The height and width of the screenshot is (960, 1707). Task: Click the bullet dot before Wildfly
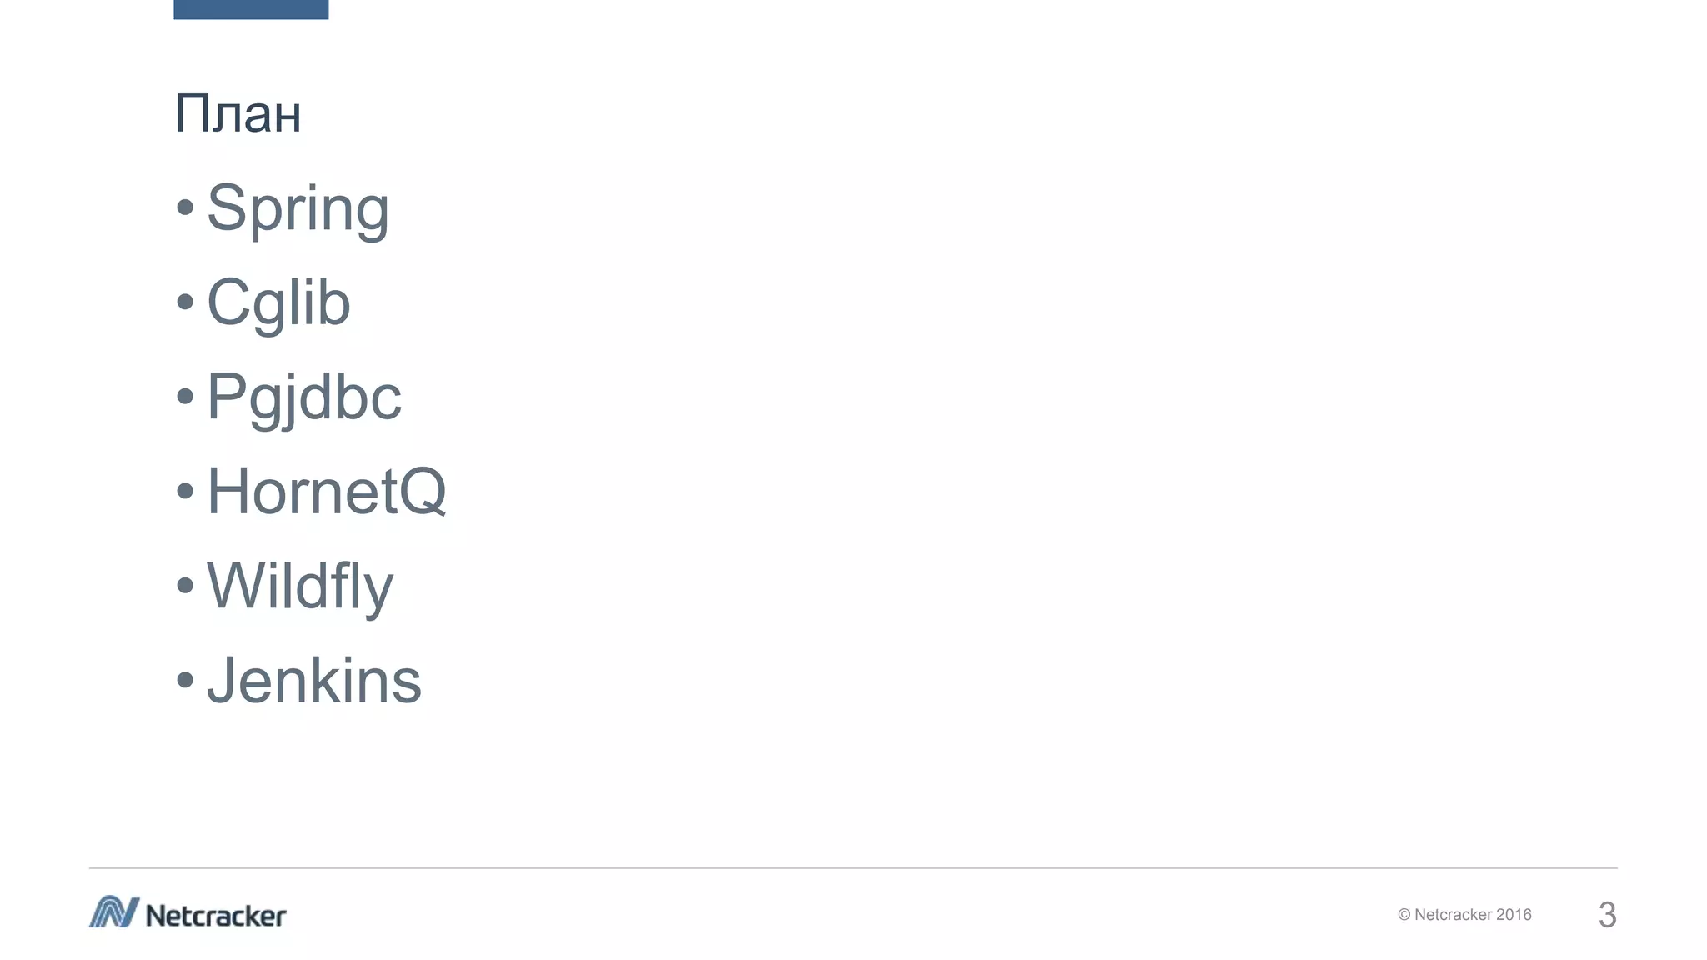click(x=185, y=585)
